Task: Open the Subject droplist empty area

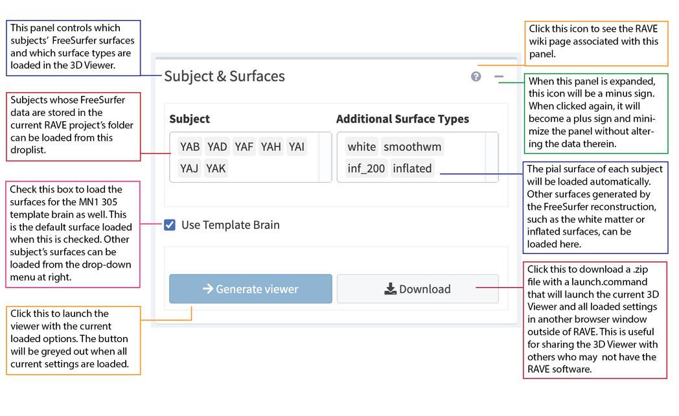Action: click(x=272, y=169)
